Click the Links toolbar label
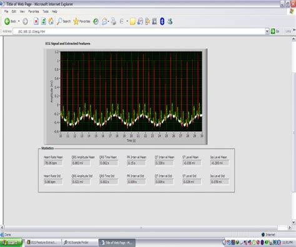The image size is (296, 247). 289,31
